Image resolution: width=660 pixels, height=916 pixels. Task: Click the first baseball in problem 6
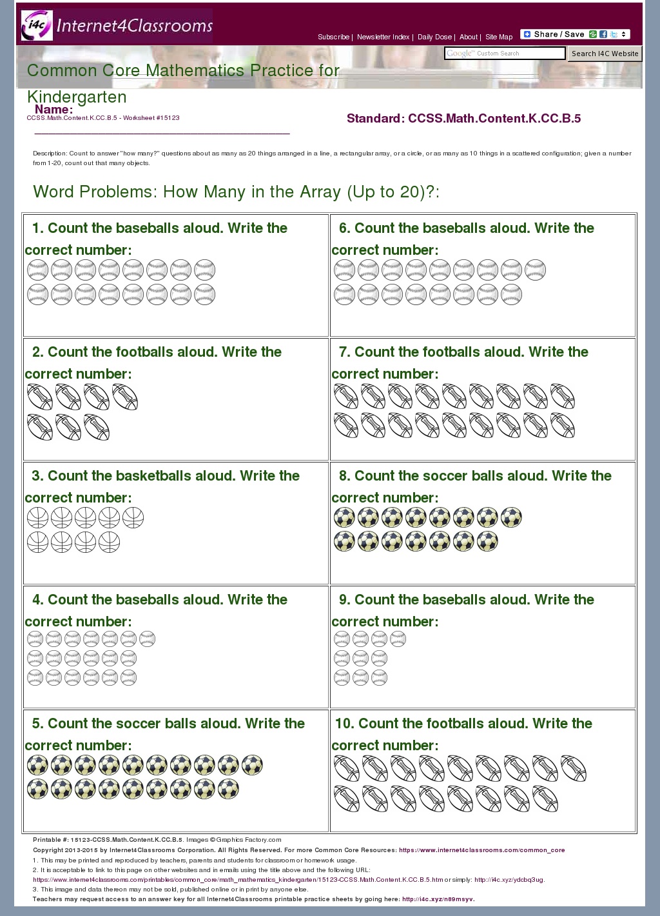point(344,270)
